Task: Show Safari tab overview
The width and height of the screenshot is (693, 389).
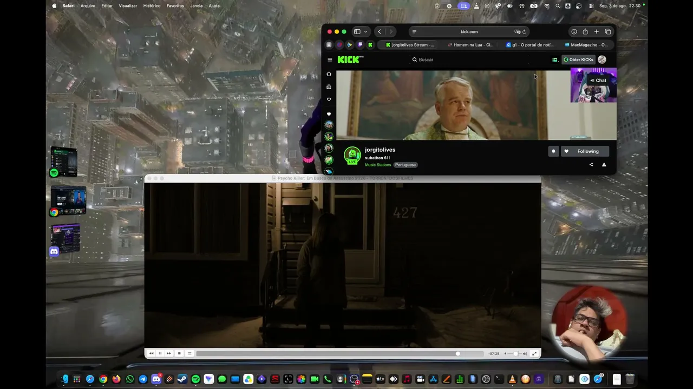Action: [x=608, y=32]
